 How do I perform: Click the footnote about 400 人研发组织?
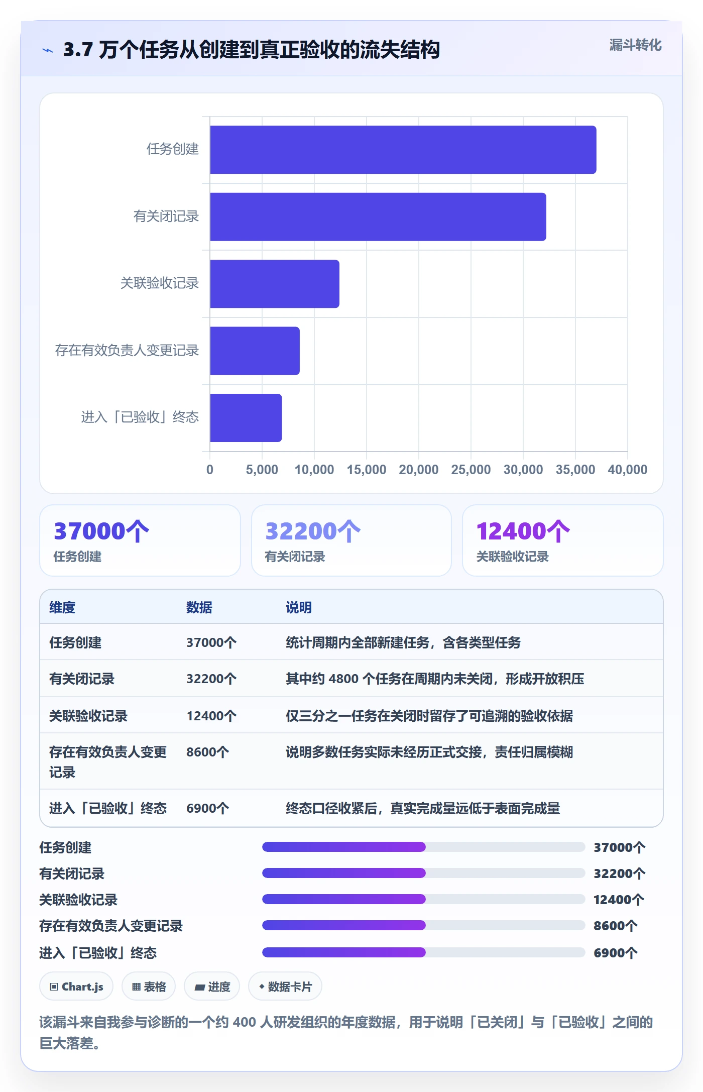[346, 1033]
